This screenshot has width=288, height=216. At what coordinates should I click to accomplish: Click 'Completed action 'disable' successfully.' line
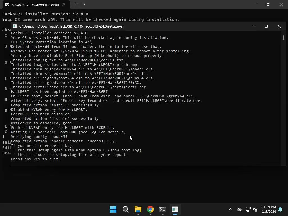tap(56, 119)
